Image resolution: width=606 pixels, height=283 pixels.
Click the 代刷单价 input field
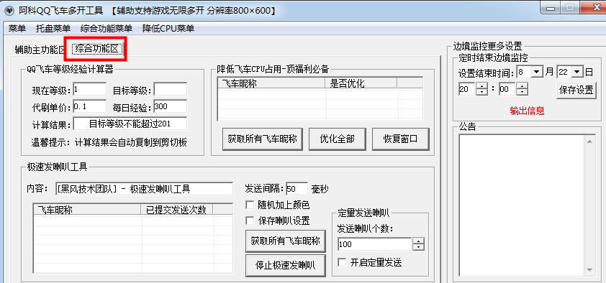click(x=89, y=106)
